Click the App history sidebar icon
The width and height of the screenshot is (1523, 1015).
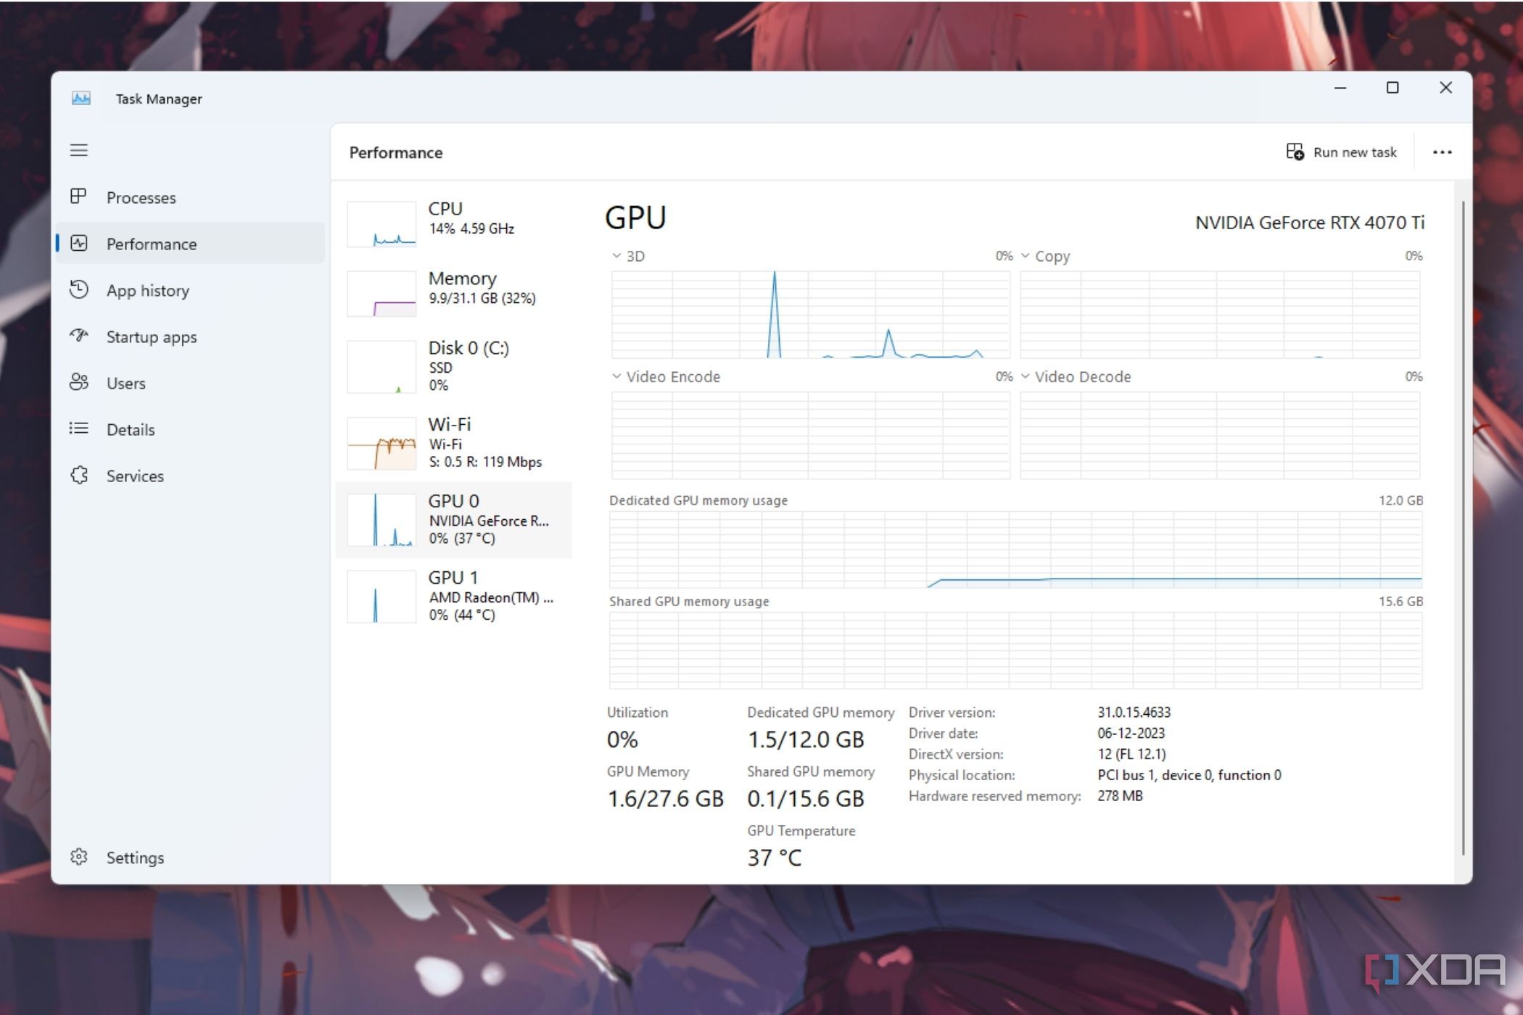(x=79, y=290)
